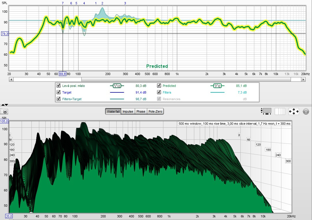
Task: Click the left arrow of horizontal scrollbar
Action: click(x=11, y=79)
